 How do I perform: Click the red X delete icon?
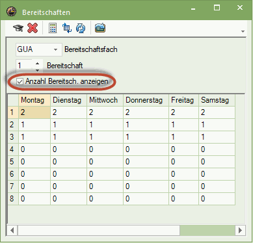click(x=33, y=28)
